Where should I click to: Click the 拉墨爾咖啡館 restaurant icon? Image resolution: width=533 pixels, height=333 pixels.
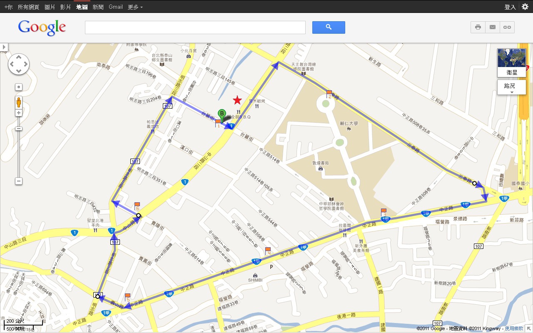coord(345,235)
